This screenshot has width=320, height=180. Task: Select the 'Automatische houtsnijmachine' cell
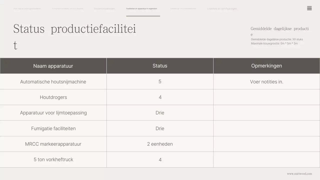53,82
